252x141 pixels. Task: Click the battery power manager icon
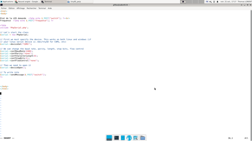tap(214, 2)
